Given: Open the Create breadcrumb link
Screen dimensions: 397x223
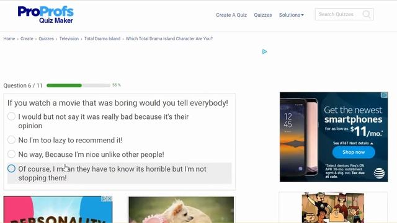Looking at the screenshot, I should pos(27,38).
